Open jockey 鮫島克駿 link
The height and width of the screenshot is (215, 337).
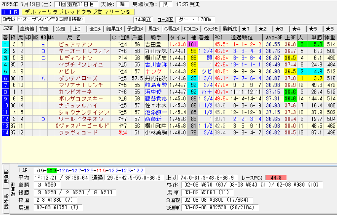point(156,85)
